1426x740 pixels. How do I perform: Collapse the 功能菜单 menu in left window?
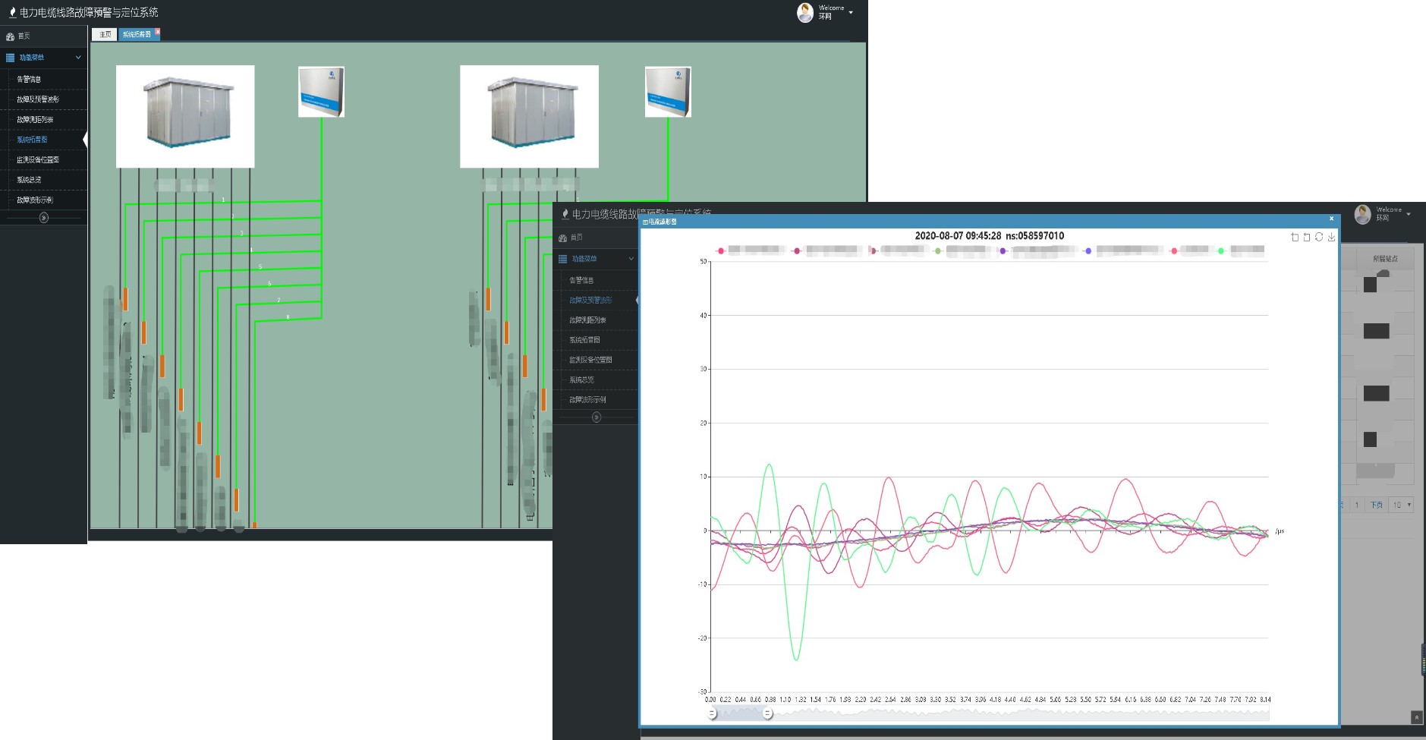77,58
